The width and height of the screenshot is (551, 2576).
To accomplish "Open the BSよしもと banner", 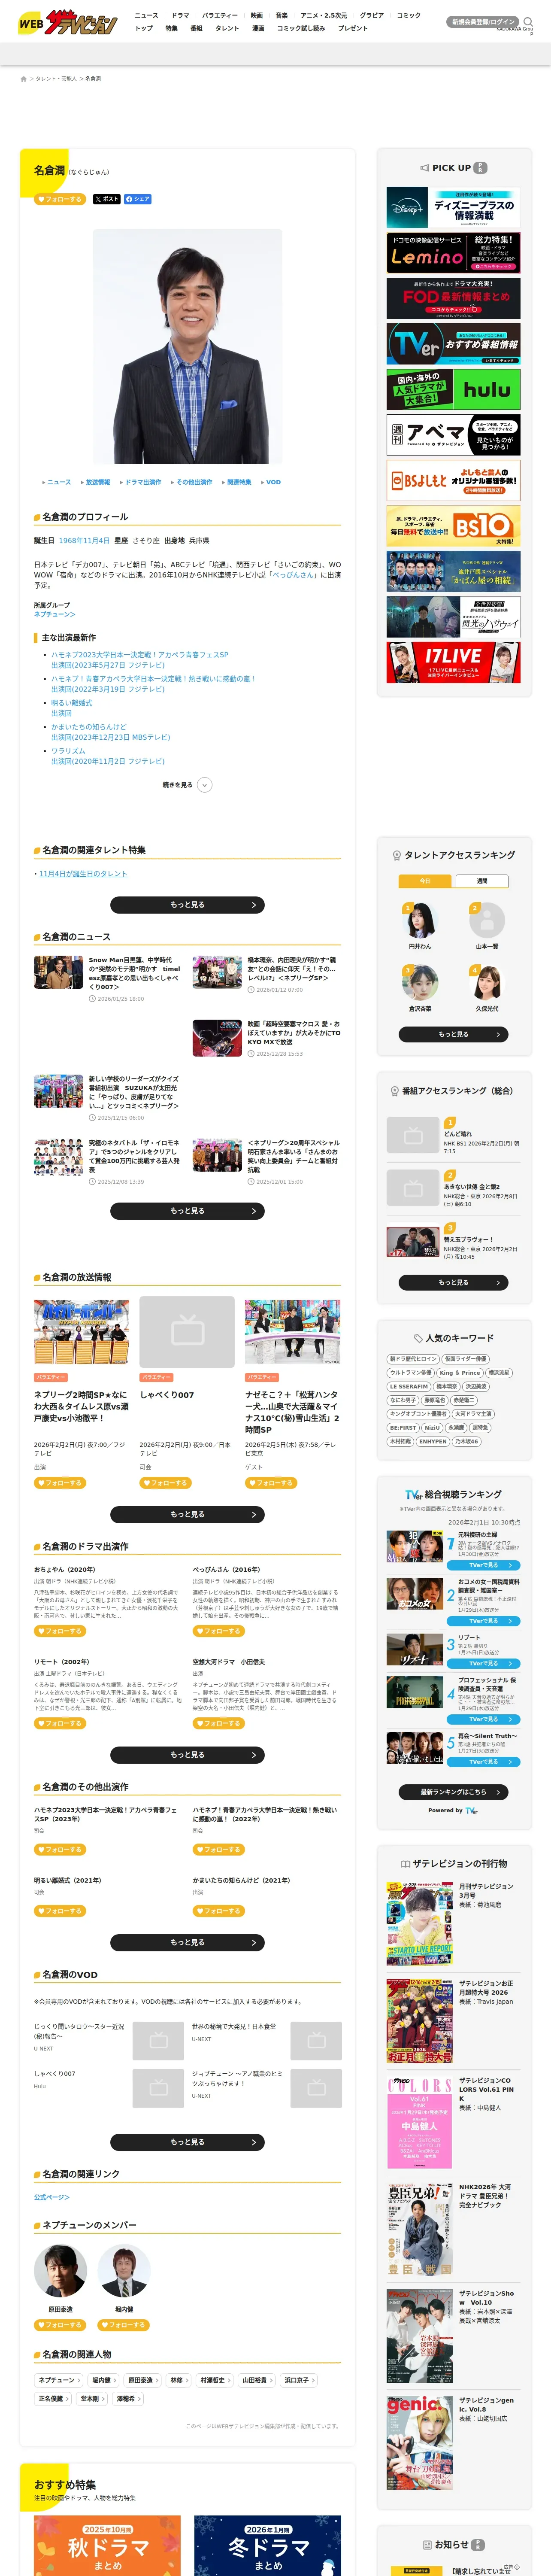I will tap(453, 480).
